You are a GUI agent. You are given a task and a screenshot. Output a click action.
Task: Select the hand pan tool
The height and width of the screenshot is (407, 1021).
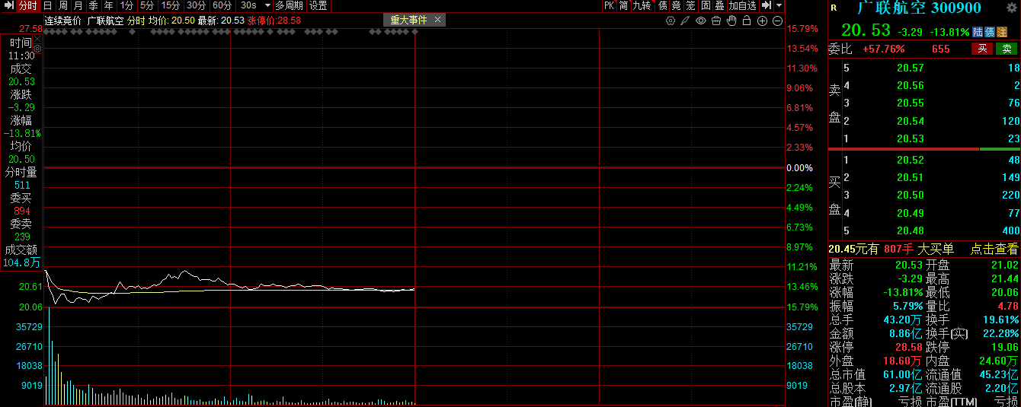(x=731, y=21)
